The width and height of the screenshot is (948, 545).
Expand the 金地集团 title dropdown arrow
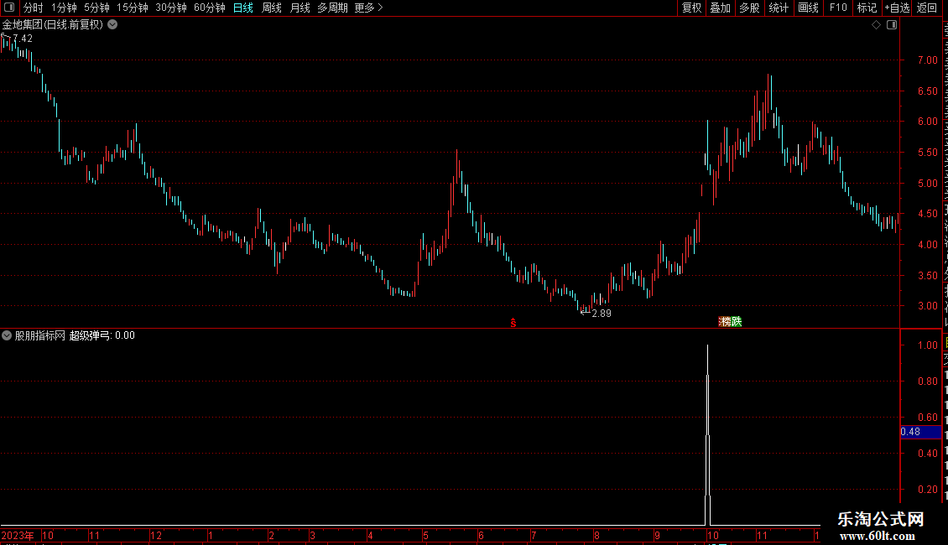pyautogui.click(x=112, y=25)
